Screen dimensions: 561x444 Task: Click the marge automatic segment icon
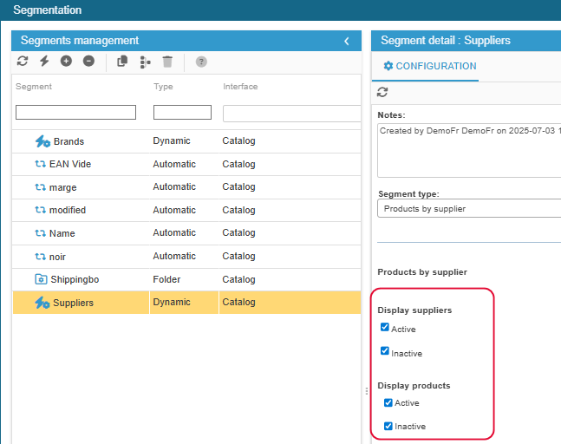pos(40,187)
